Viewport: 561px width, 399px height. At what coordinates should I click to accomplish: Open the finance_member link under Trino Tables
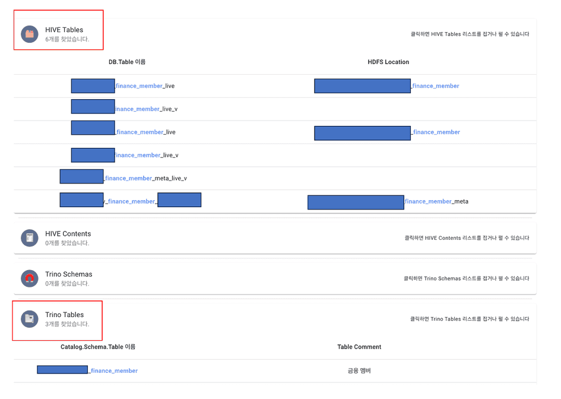pos(114,370)
